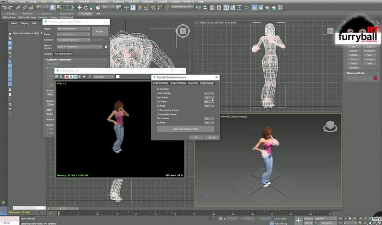Toggle Window/Crossing selection mode
This screenshot has width=382, height=225.
72,8
